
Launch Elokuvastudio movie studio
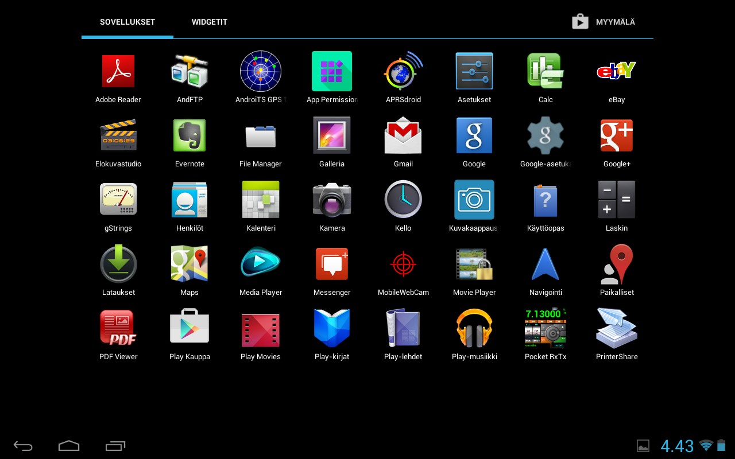click(x=118, y=135)
